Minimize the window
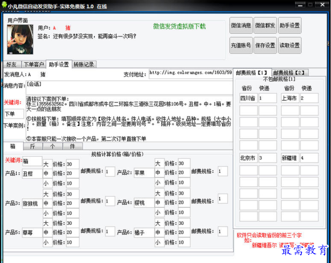 (300, 4)
